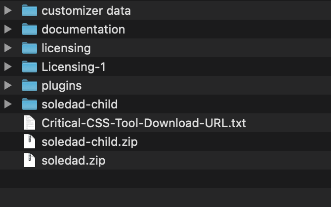Click the soledad-child.zip archive icon
331x207 pixels.
tap(30, 141)
